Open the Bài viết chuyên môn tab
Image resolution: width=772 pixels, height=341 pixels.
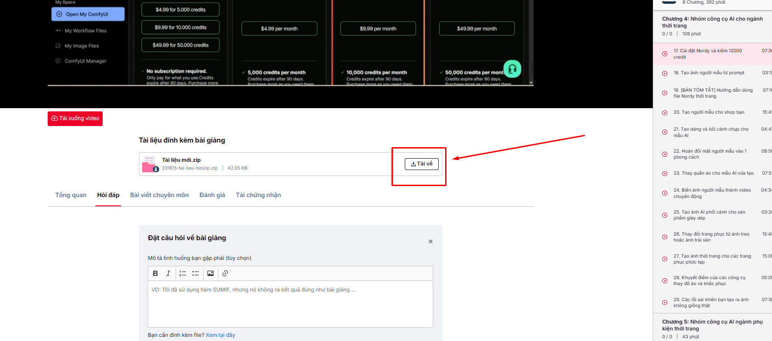click(160, 195)
